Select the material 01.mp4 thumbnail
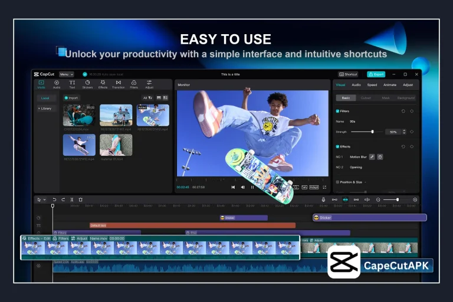Screen dimensions: 453x302 pyautogui.click(x=116, y=145)
